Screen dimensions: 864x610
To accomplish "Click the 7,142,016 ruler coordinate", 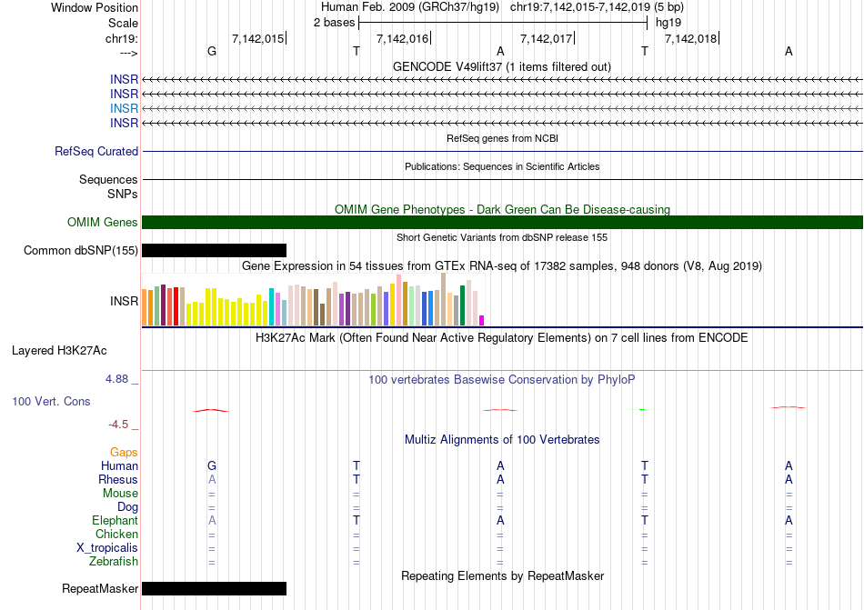I will tap(402, 38).
